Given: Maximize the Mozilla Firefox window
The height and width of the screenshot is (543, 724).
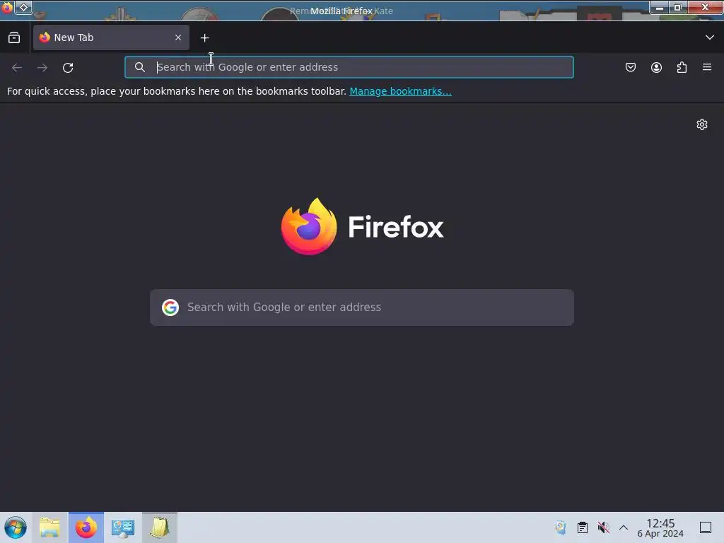Looking at the screenshot, I should (678, 7).
